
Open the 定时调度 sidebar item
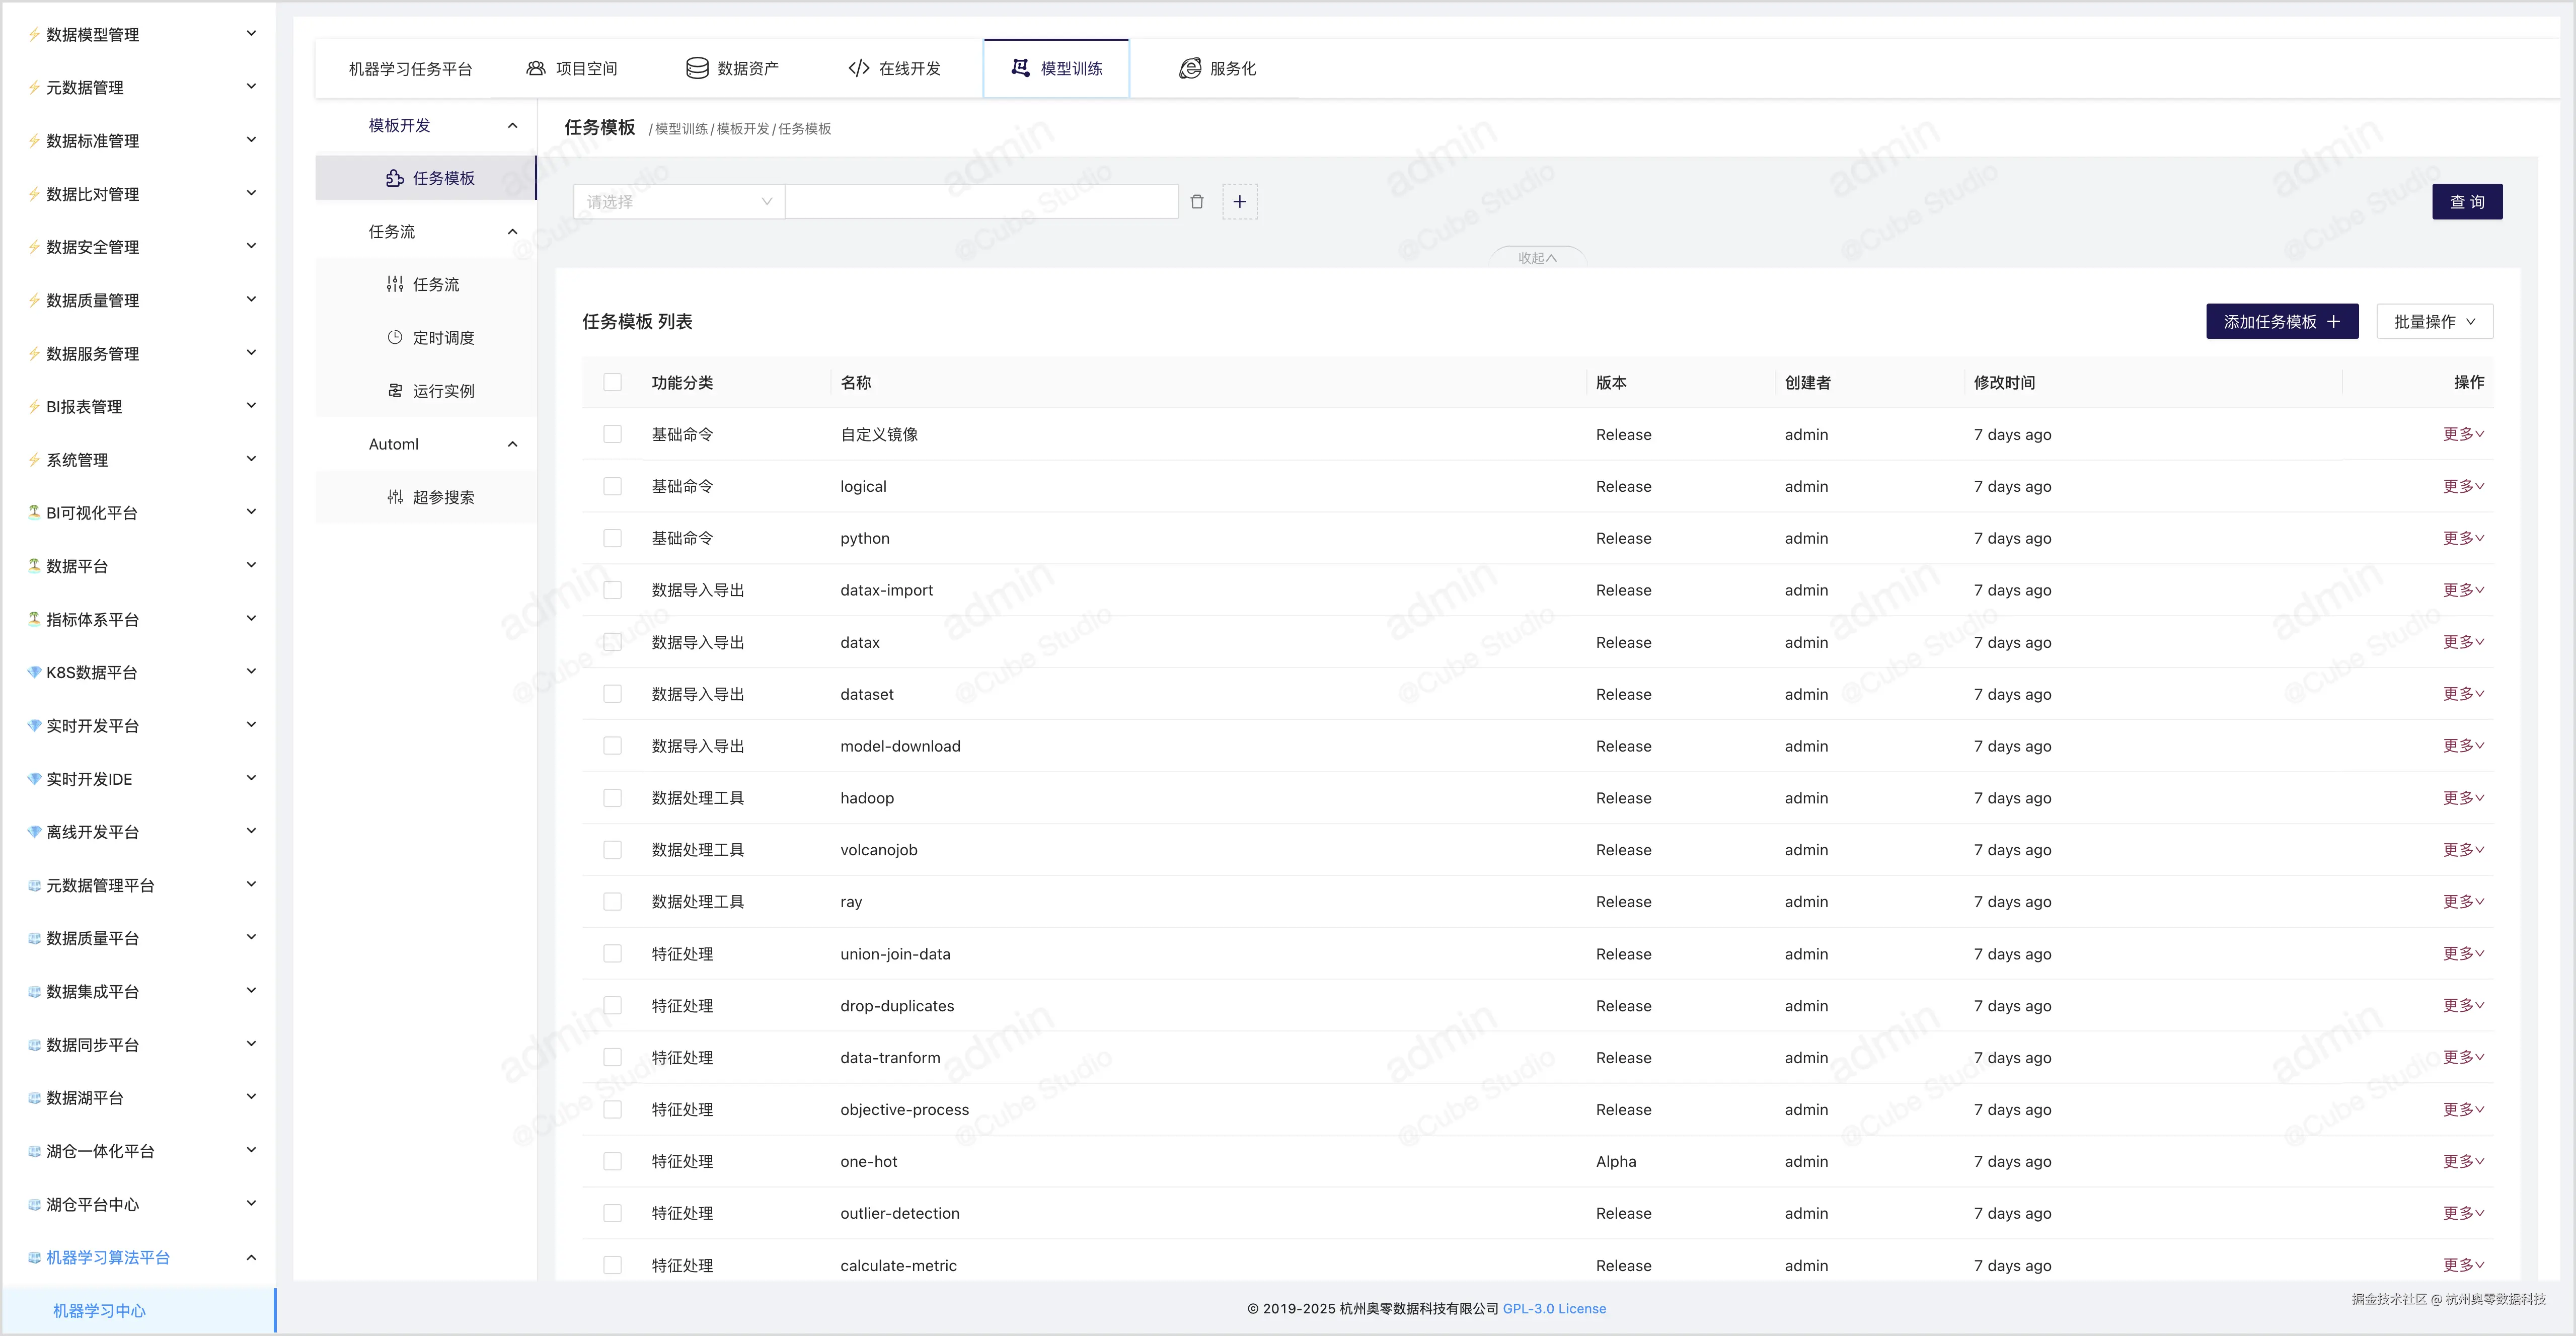(431, 338)
